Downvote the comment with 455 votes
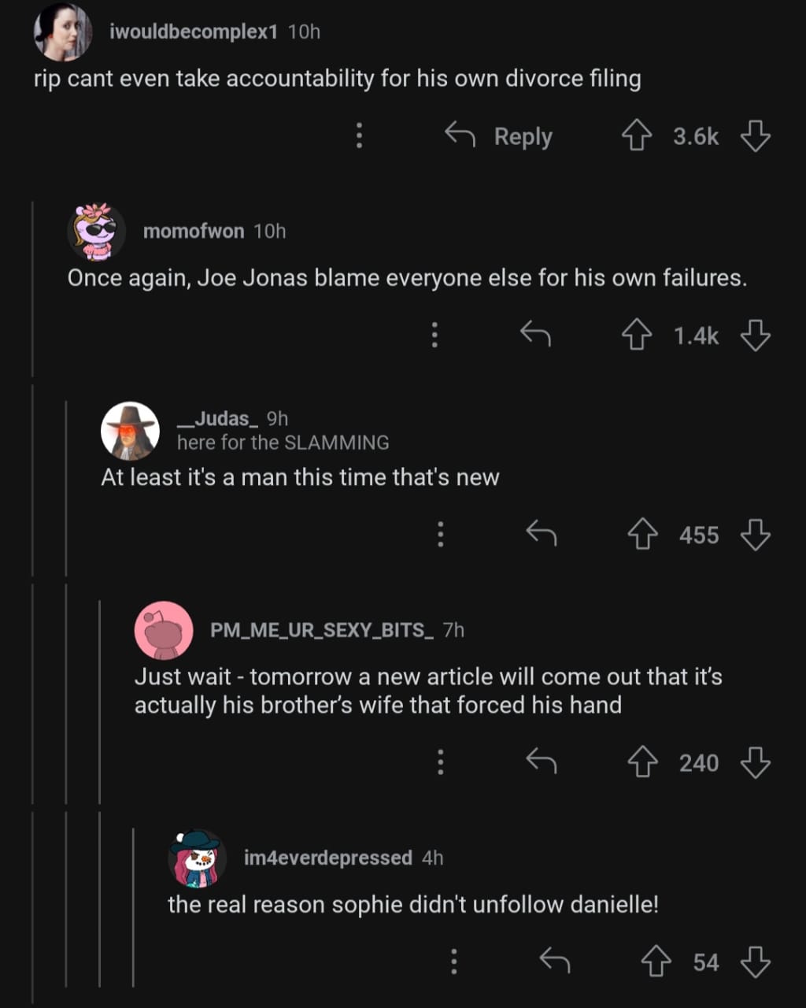806x1008 pixels. click(755, 535)
